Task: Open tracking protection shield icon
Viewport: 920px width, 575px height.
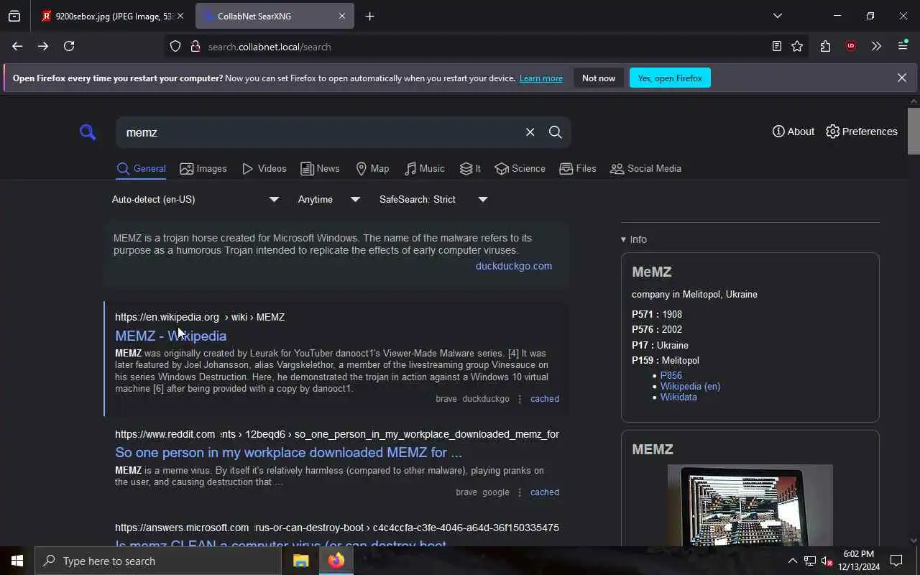Action: click(175, 47)
